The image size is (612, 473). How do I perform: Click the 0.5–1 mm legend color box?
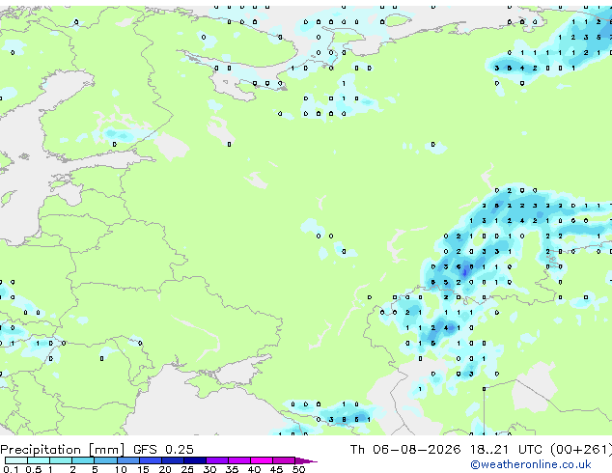(x=39, y=460)
